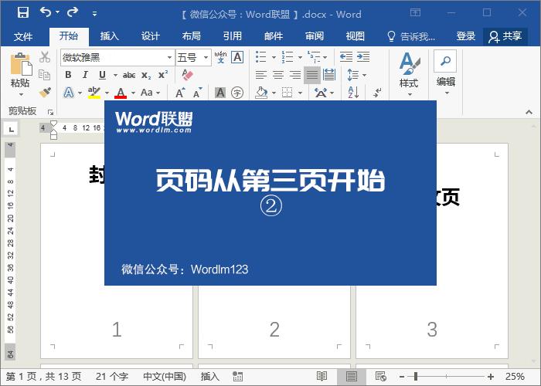
Task: Switch to the 插入 ribbon tab
Action: tap(110, 36)
